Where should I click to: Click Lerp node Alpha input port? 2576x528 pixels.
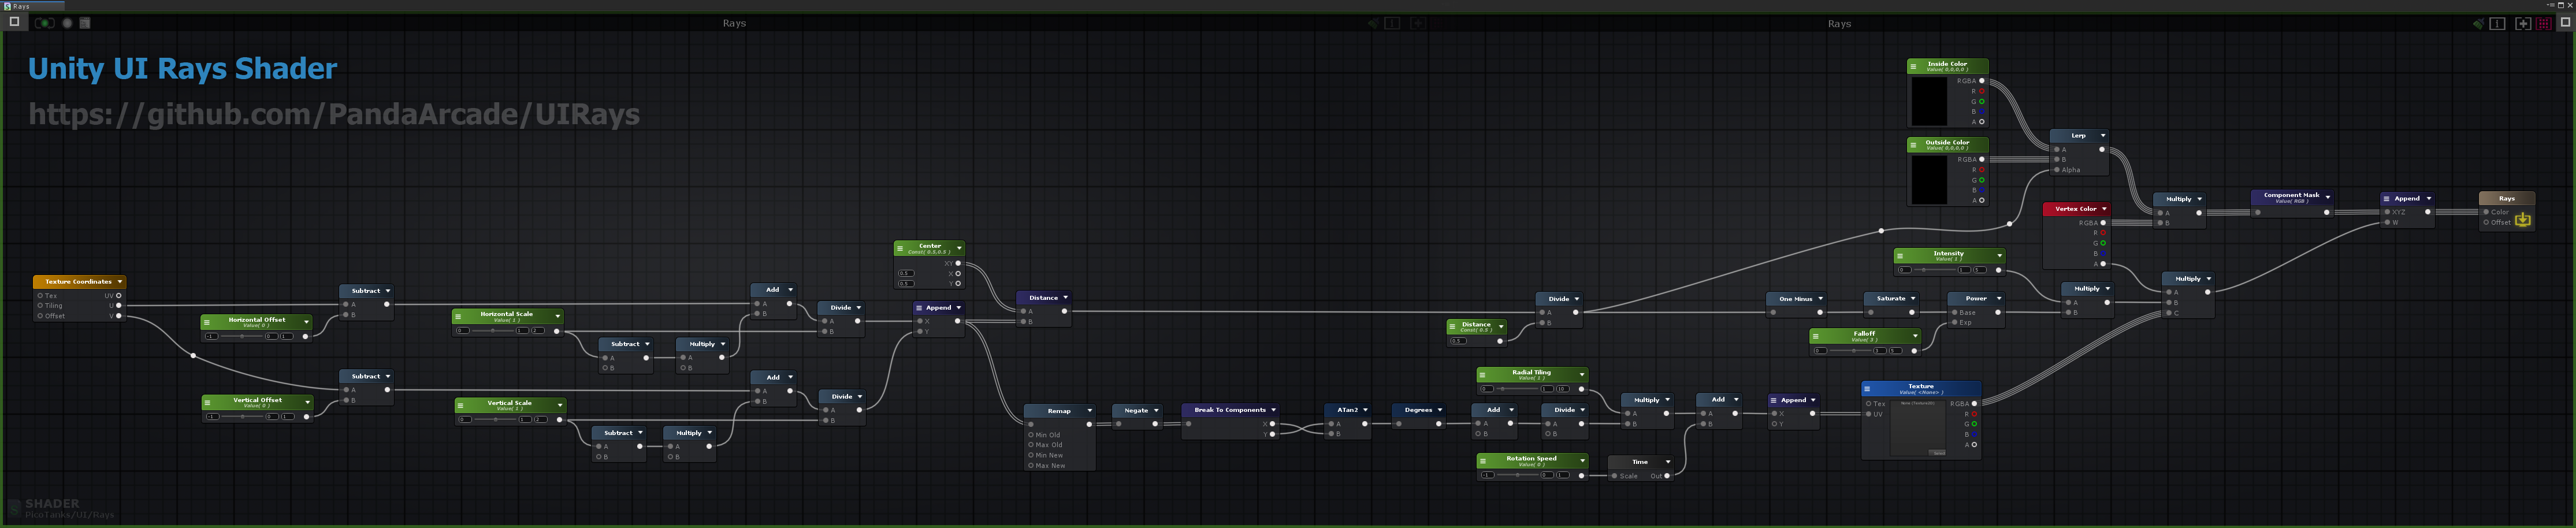tap(2057, 170)
